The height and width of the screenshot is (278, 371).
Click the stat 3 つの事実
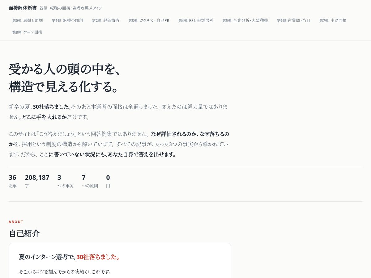coord(66,181)
